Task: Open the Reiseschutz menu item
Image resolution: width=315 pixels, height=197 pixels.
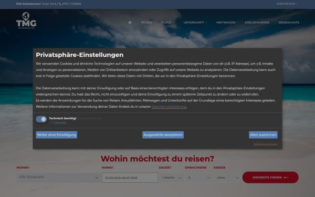Action: tap(289, 23)
